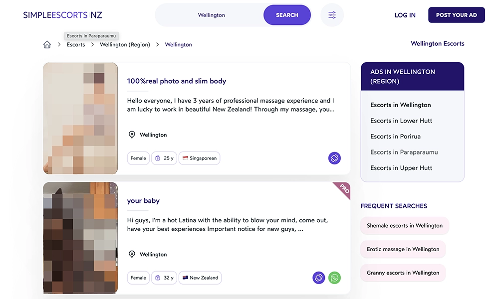Open 'Escorts in Paraparaumu' sidebar item
Image resolution: width=499 pixels, height=299 pixels.
click(404, 152)
